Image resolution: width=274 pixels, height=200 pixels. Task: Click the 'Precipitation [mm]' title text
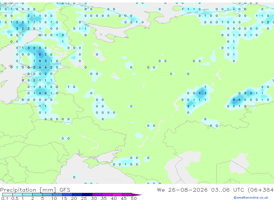pos(28,190)
